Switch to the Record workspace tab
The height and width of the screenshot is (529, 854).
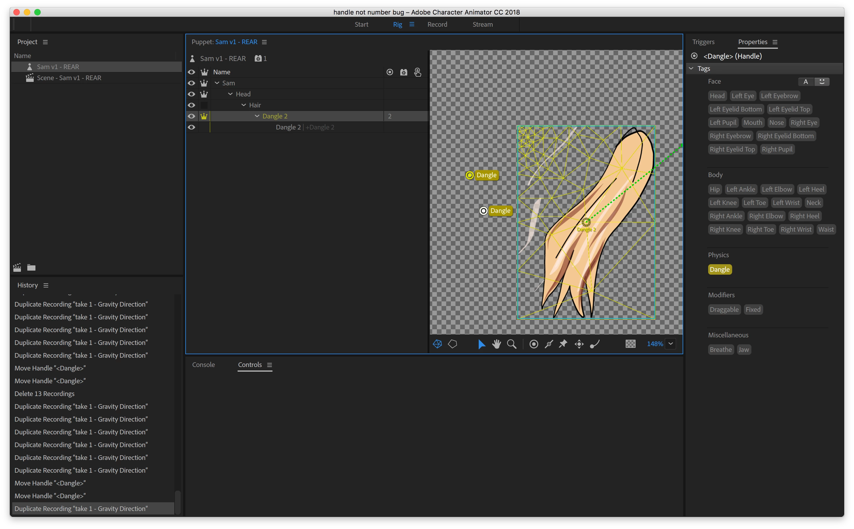[437, 24]
